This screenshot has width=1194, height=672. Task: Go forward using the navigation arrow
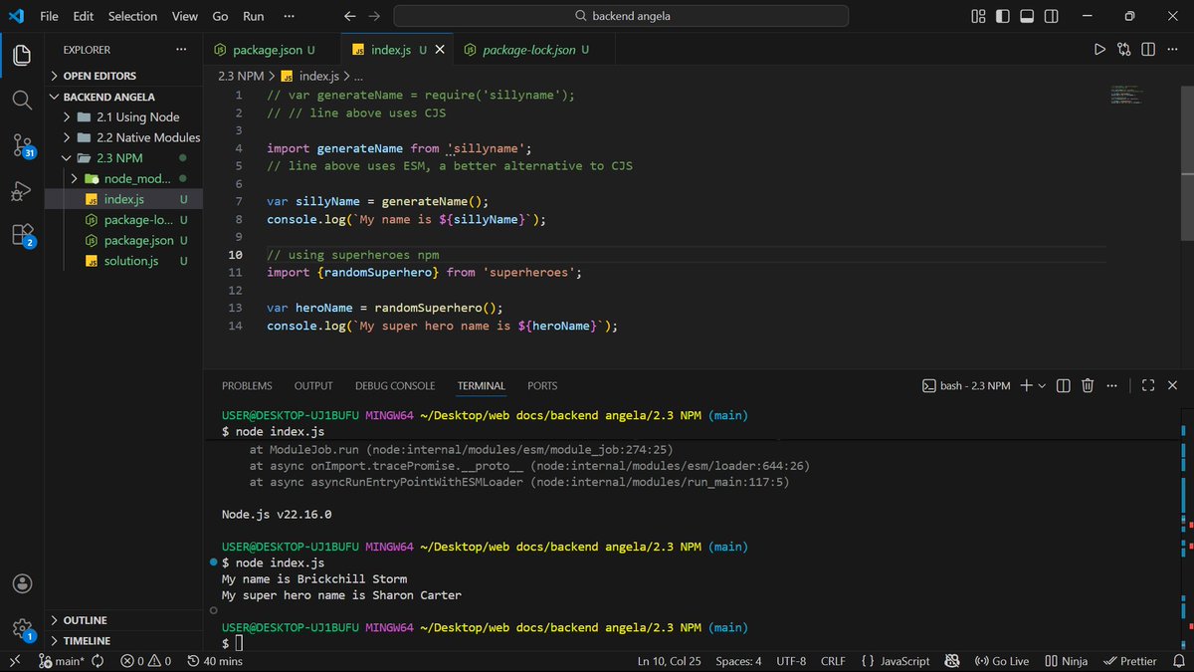(x=374, y=16)
